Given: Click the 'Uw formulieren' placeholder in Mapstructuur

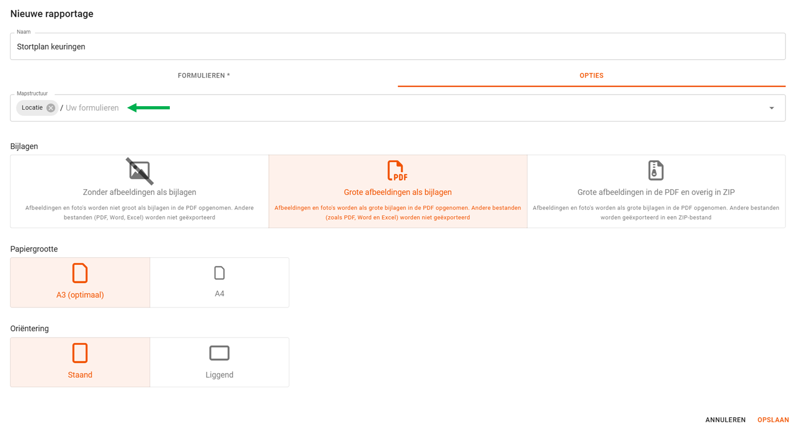Looking at the screenshot, I should (x=92, y=108).
